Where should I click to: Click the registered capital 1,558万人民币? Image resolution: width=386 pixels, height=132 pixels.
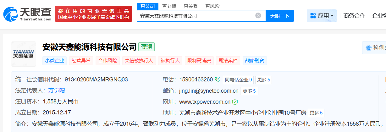[61, 102]
